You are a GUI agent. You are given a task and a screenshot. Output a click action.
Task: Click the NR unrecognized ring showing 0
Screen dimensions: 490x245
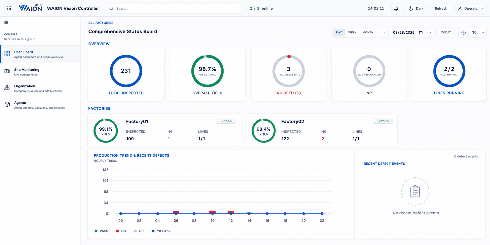[369, 71]
